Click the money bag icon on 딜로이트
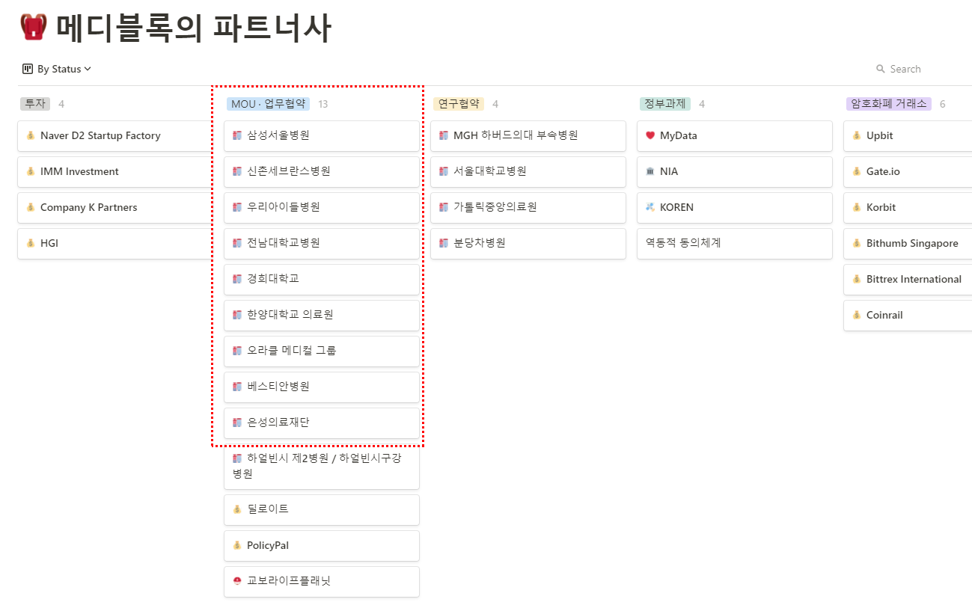This screenshot has width=972, height=608. point(237,509)
